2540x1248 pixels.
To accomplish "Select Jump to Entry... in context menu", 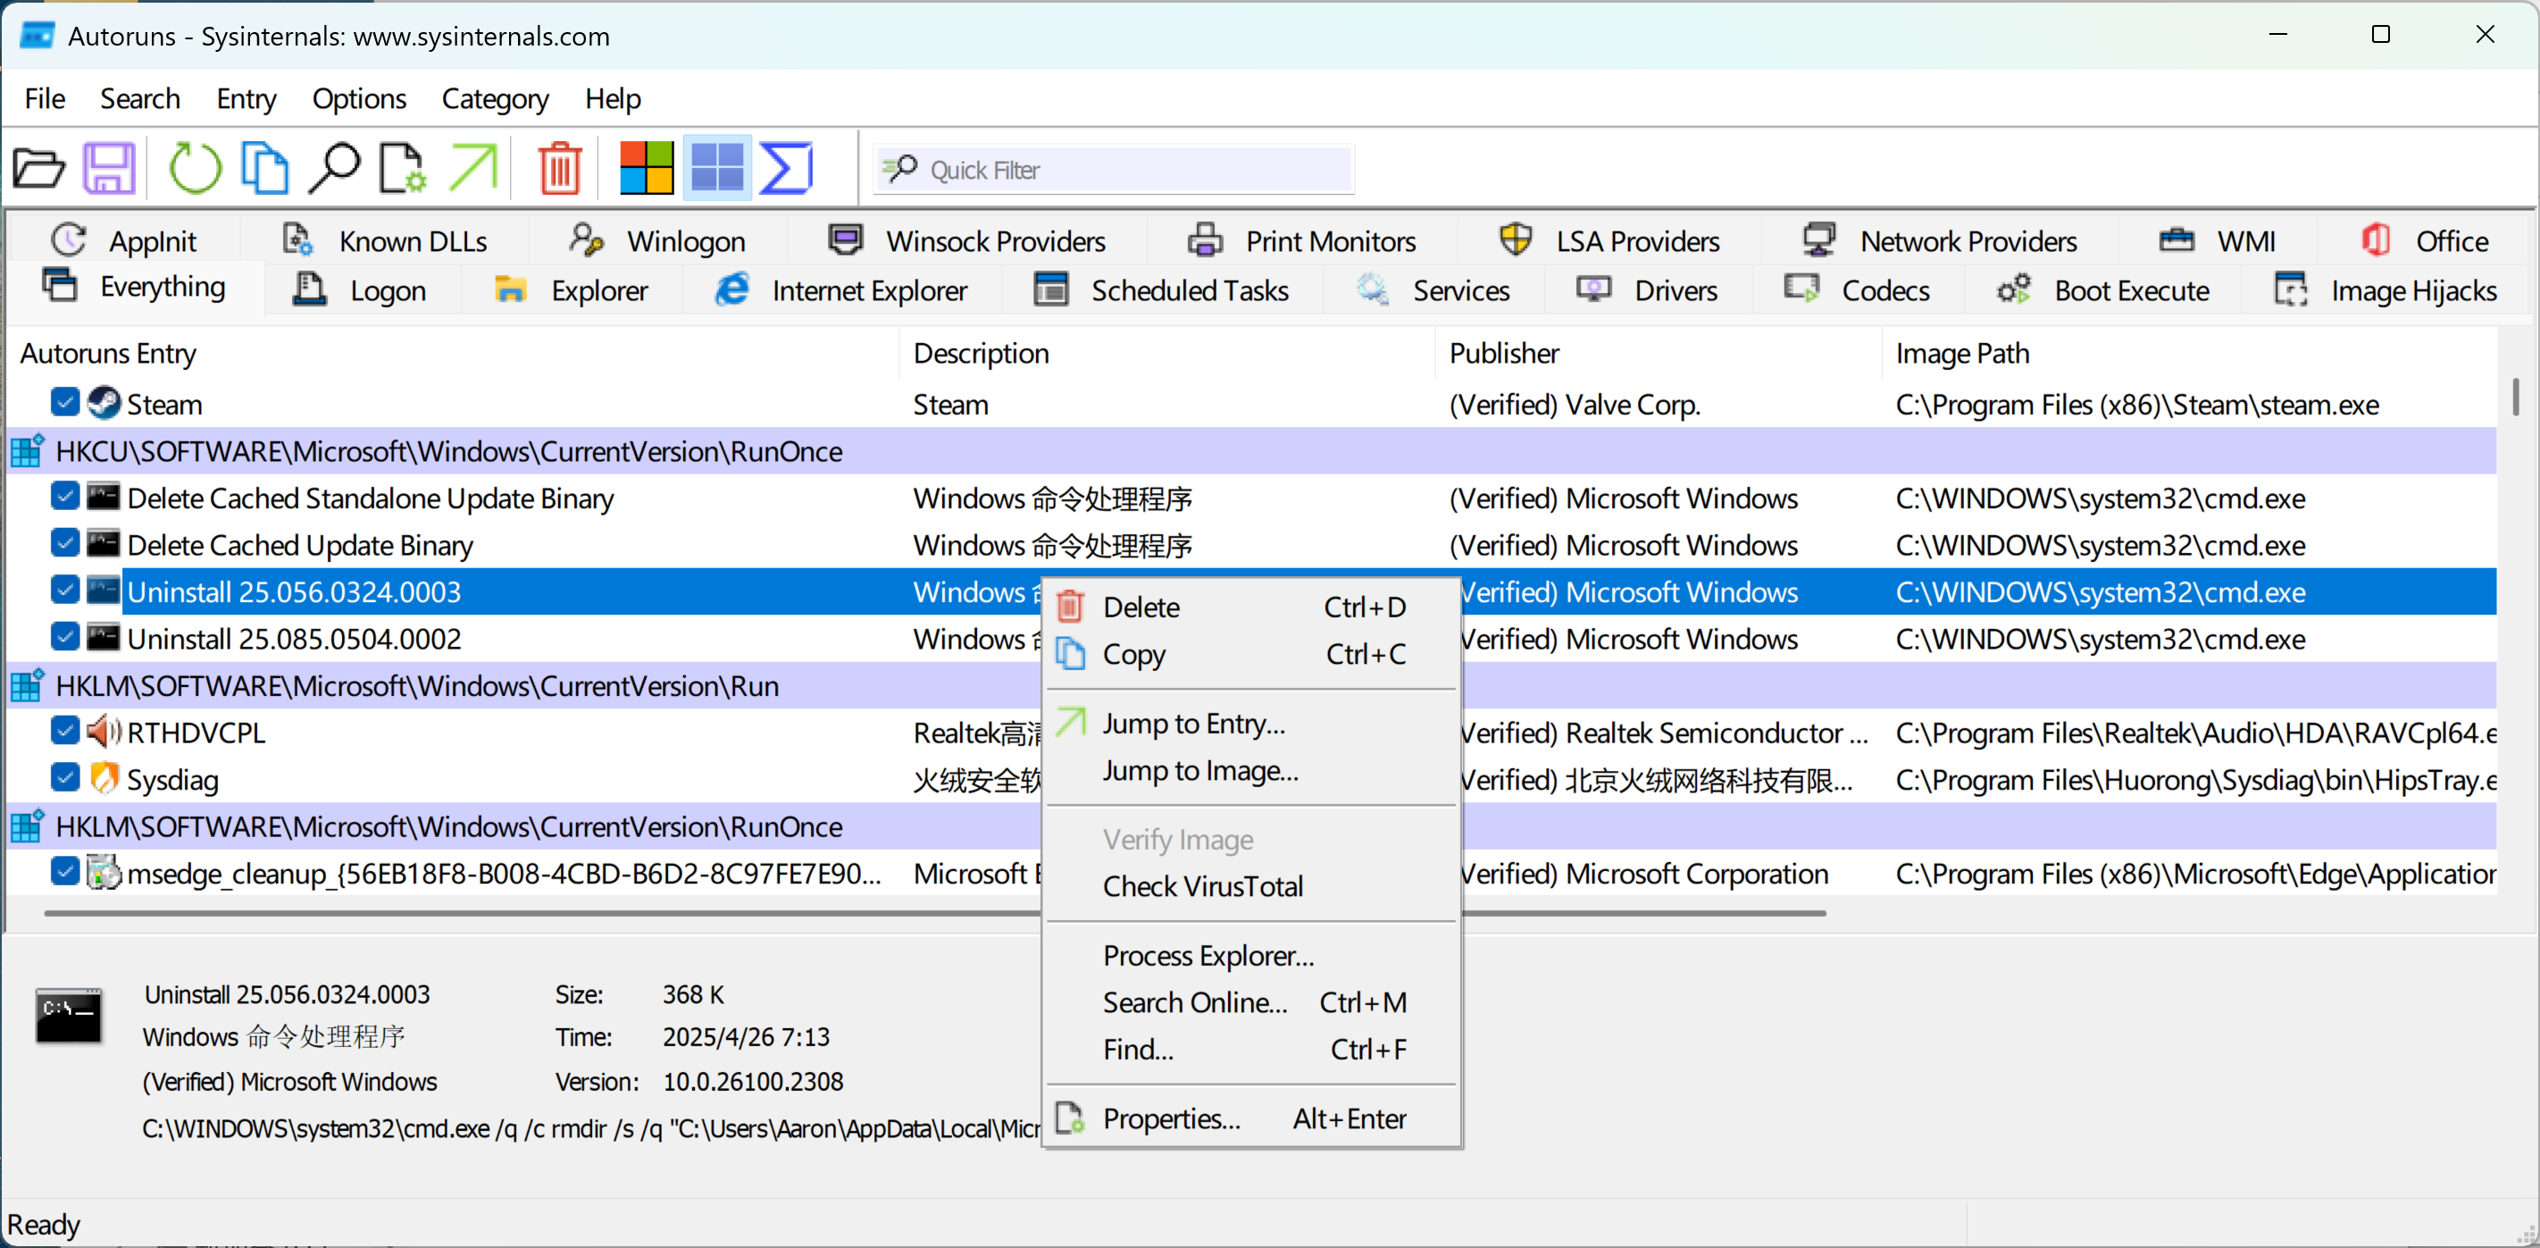I will (1250, 723).
